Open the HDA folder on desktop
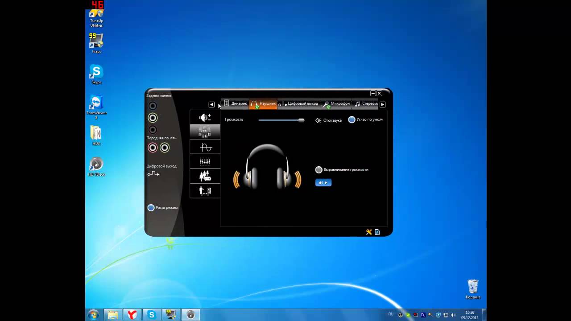This screenshot has width=571, height=321. [x=96, y=136]
